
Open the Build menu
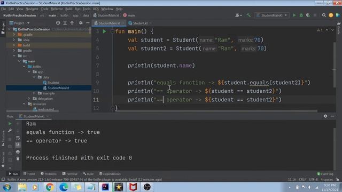pos(69,9)
